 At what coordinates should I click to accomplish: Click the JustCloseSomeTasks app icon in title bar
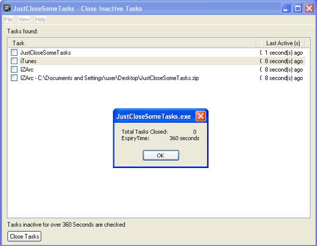(x=7, y=8)
